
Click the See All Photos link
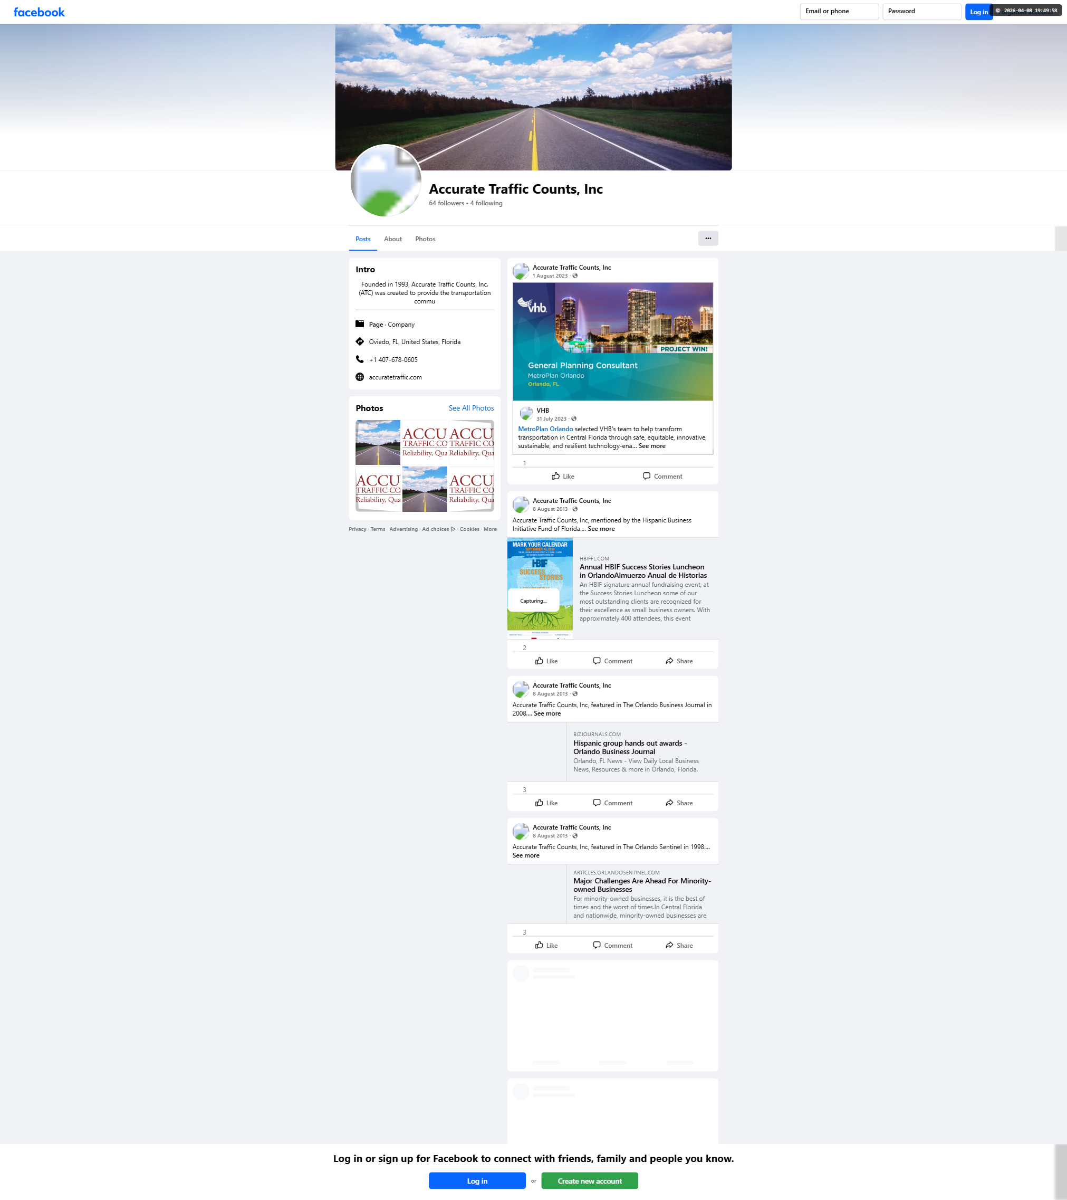pyautogui.click(x=470, y=408)
